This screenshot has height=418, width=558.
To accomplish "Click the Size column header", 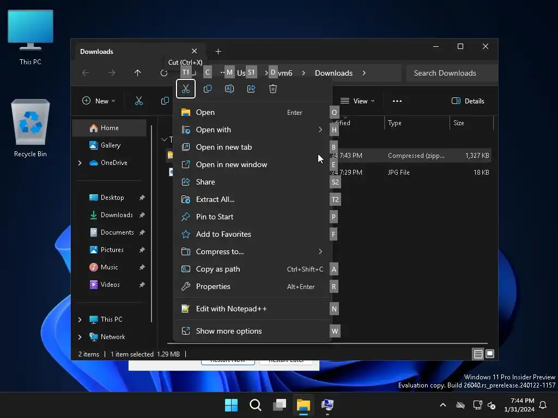I will click(x=471, y=123).
